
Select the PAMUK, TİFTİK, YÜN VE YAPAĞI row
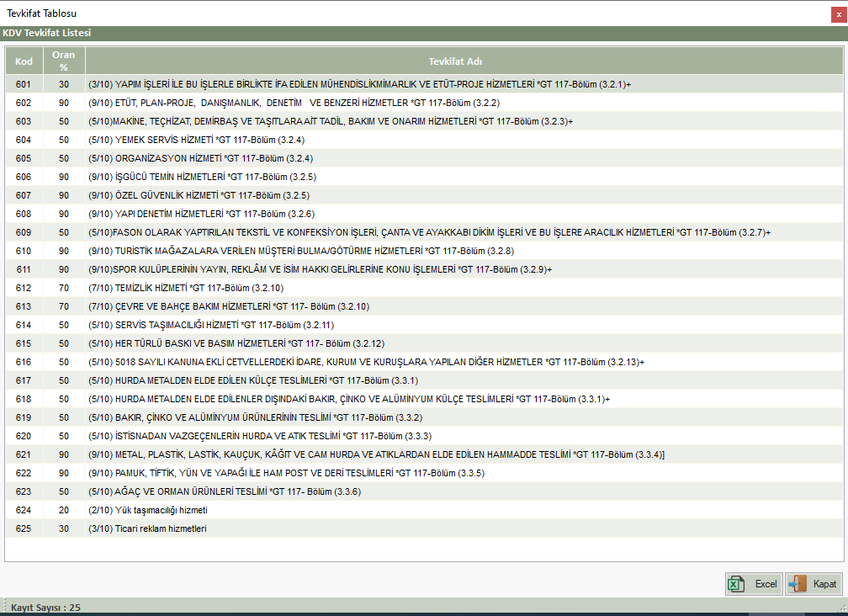coord(425,473)
